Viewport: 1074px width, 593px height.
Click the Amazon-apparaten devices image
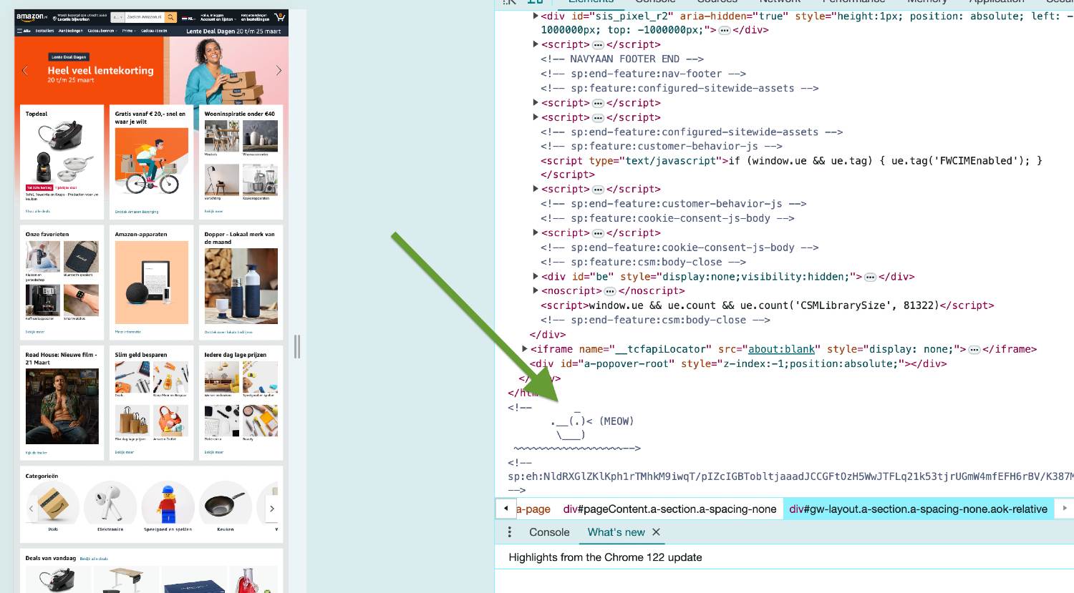click(152, 283)
